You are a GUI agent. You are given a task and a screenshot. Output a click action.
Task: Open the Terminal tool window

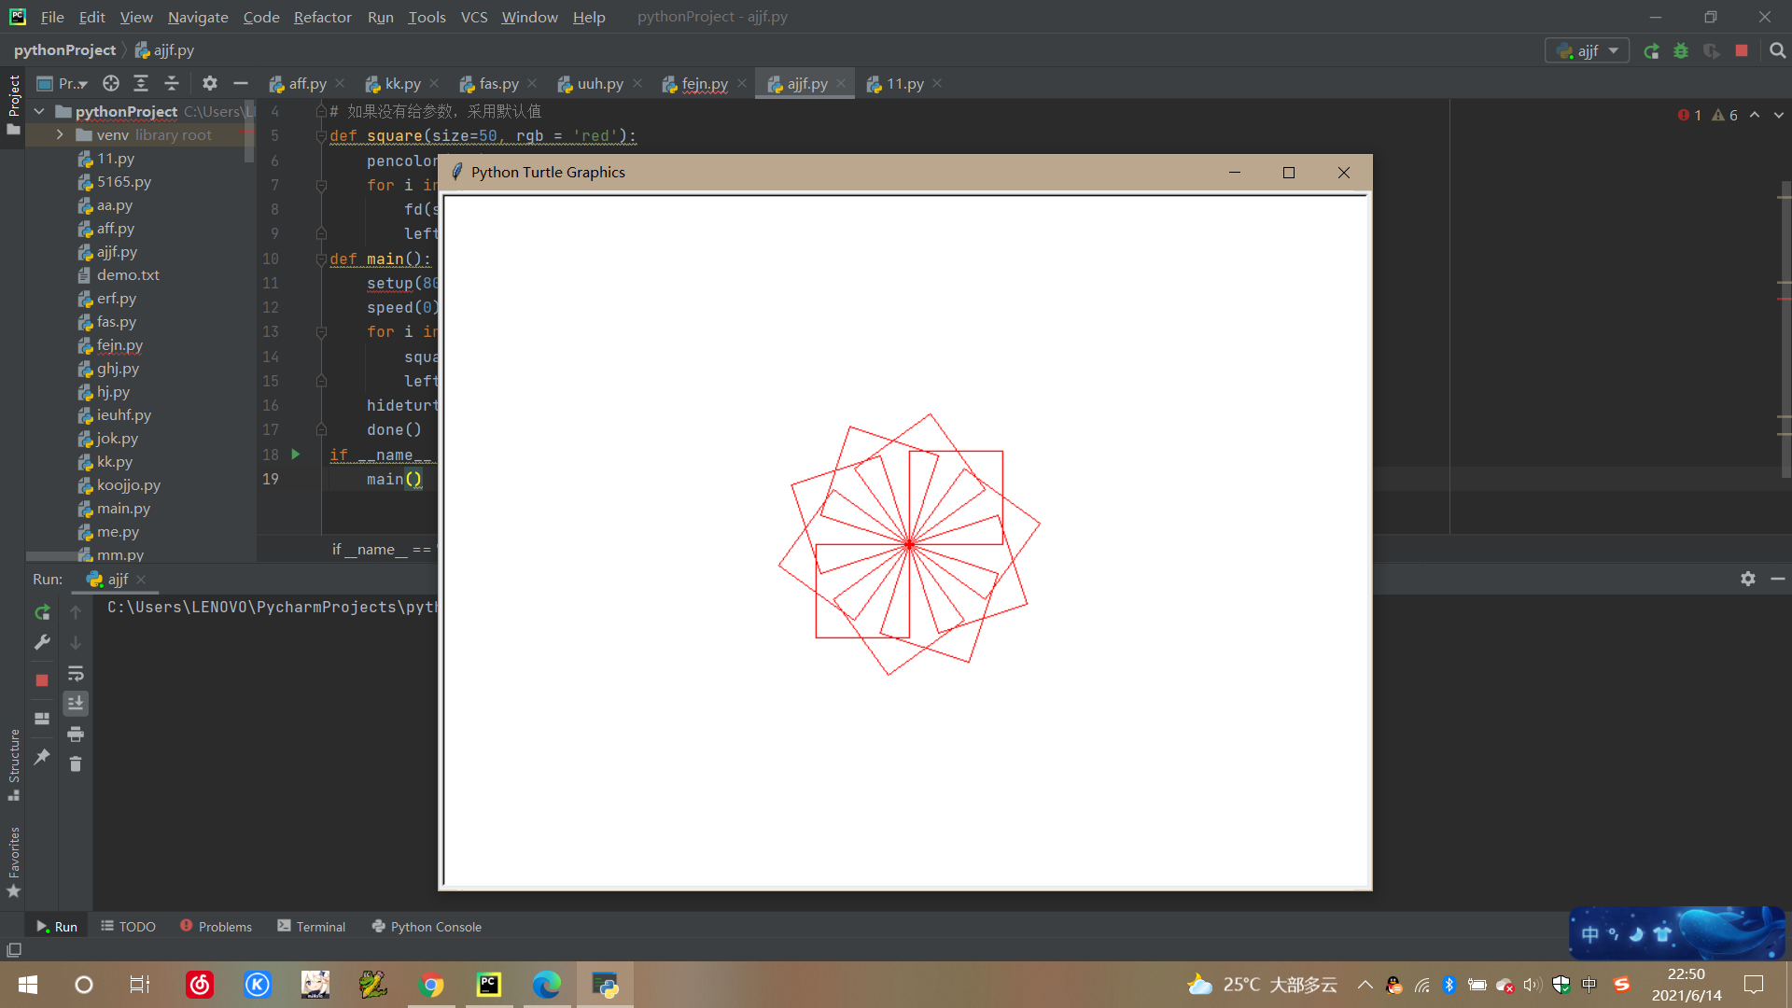(311, 927)
